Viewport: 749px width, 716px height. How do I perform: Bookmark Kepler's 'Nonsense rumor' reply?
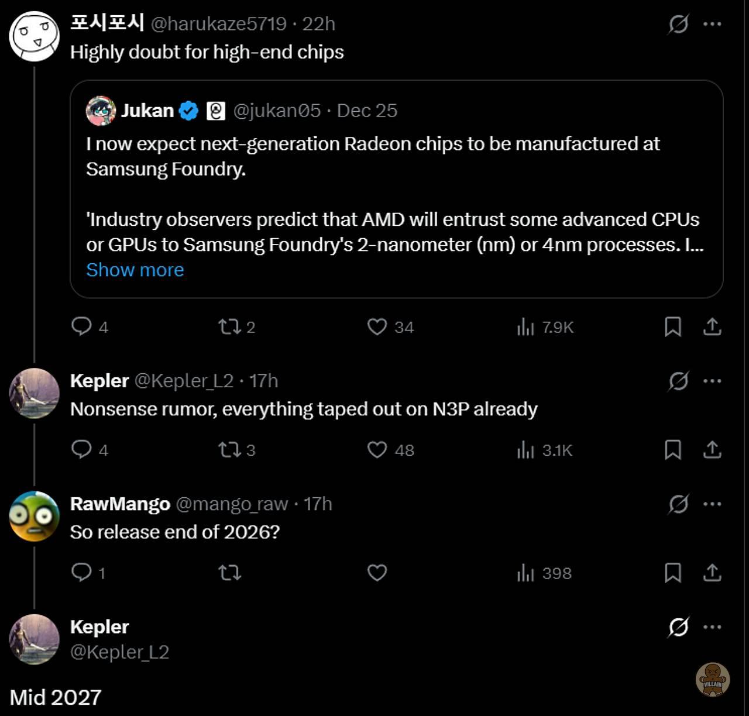[673, 450]
